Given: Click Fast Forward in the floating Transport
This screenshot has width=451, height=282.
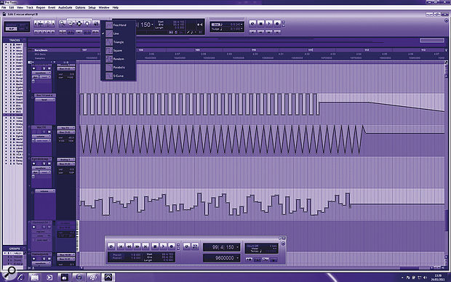Looking at the screenshot, I should [137, 246].
